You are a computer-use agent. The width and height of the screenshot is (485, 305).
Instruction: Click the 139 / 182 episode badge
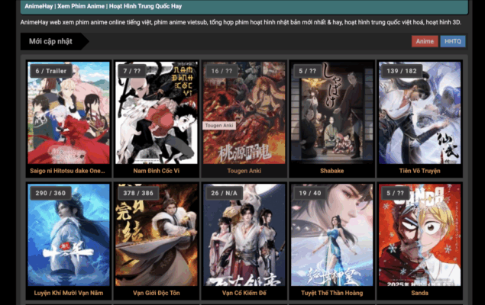tap(402, 71)
